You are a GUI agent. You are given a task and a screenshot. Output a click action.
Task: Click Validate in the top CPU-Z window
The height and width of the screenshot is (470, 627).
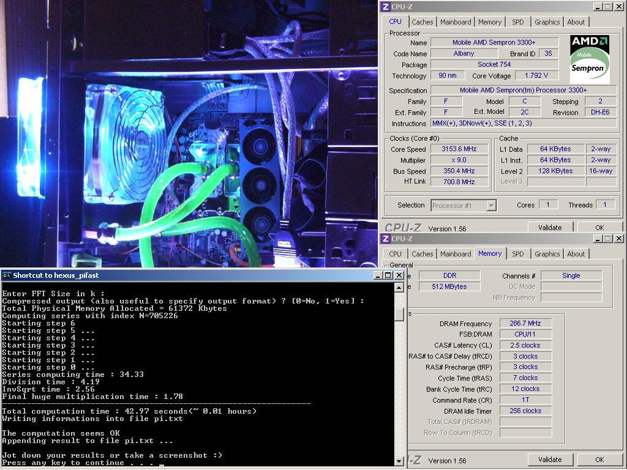(x=550, y=227)
